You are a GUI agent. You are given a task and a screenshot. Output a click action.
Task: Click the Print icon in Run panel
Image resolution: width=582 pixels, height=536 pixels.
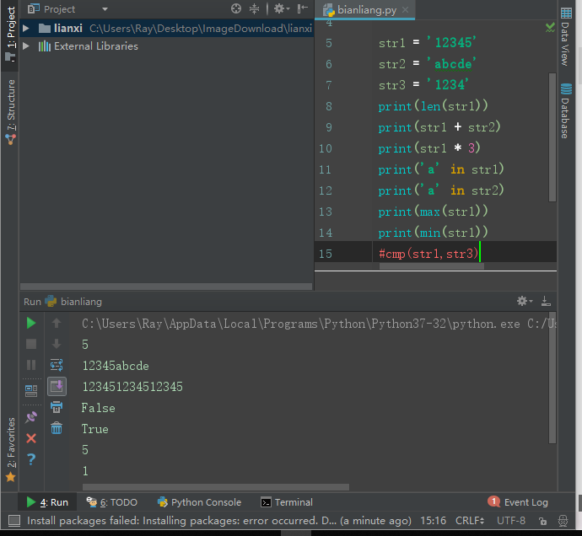click(x=57, y=407)
